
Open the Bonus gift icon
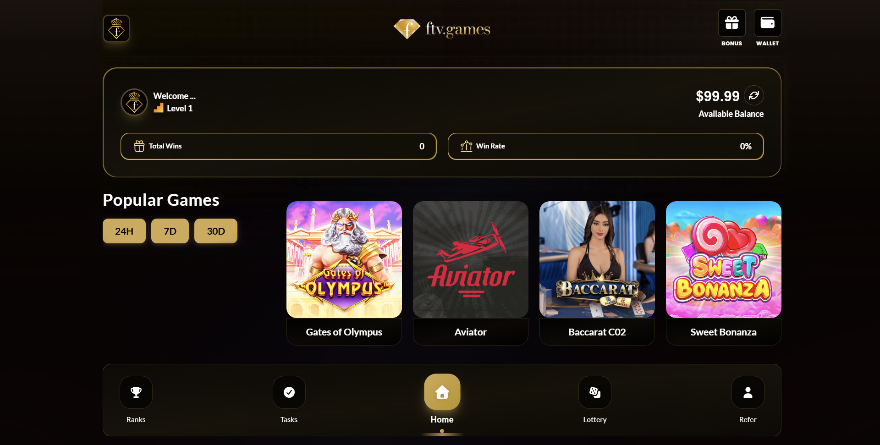[731, 23]
